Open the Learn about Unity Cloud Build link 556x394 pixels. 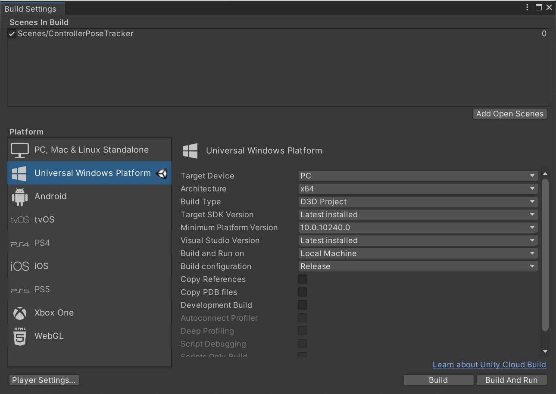pyautogui.click(x=489, y=365)
